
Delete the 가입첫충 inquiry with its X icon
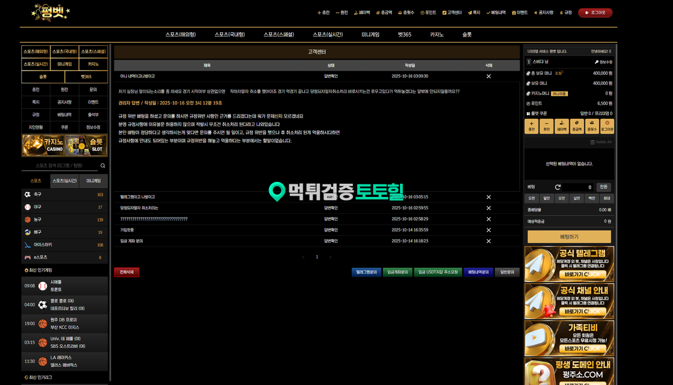(x=489, y=230)
